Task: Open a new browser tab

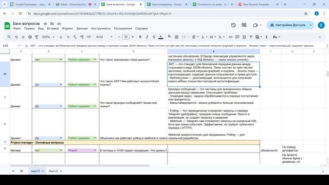Action: click(285, 4)
